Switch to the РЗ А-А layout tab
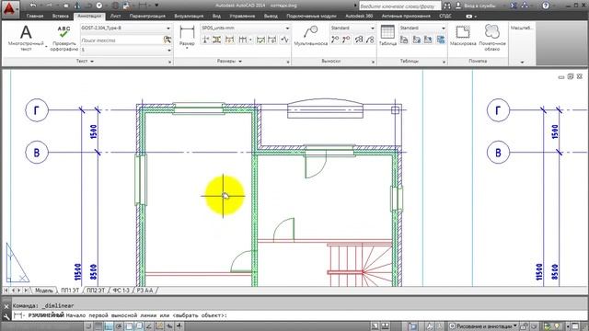 (x=144, y=291)
